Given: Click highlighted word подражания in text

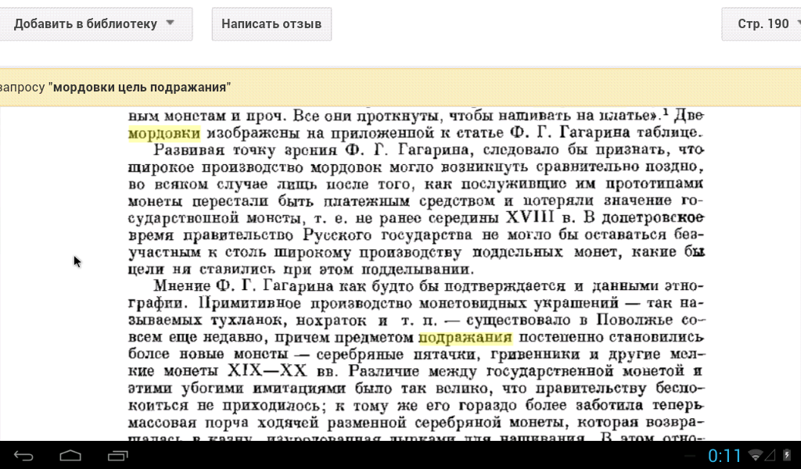Looking at the screenshot, I should [465, 337].
